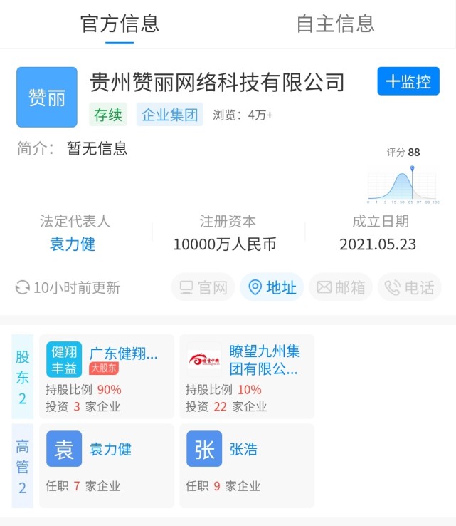
Task: Select 持股比例 10% text
Action: (223, 389)
